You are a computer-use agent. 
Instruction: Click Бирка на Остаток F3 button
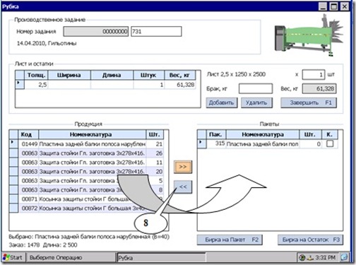(310, 240)
